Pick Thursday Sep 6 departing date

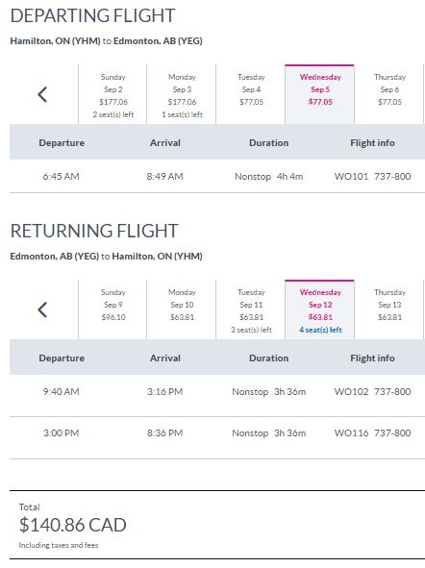[389, 95]
